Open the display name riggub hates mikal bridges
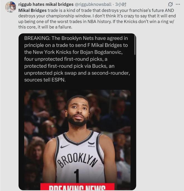This screenshot has height=191, width=184. (x=46, y=4)
